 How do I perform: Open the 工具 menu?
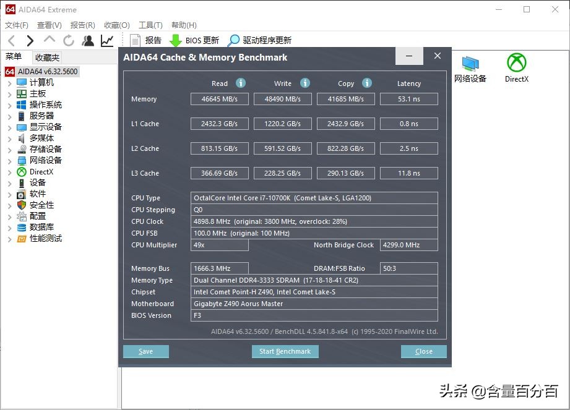[x=149, y=25]
